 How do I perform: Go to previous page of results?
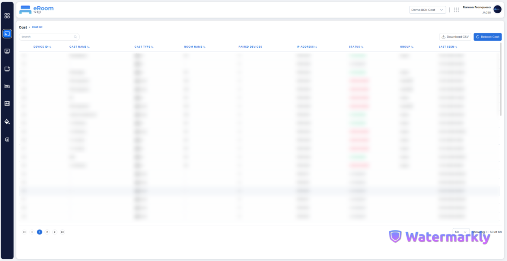[x=32, y=232]
